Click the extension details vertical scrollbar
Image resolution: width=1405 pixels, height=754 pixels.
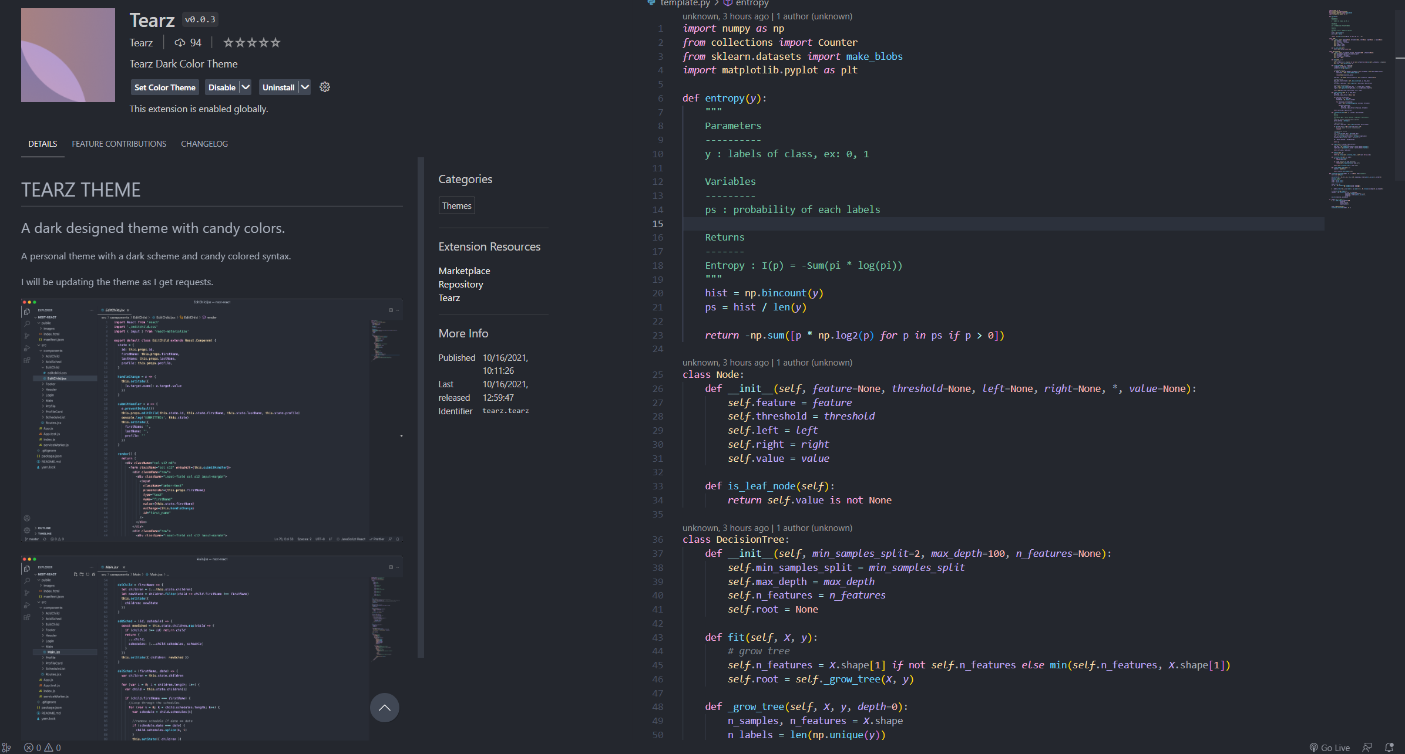[421, 407]
